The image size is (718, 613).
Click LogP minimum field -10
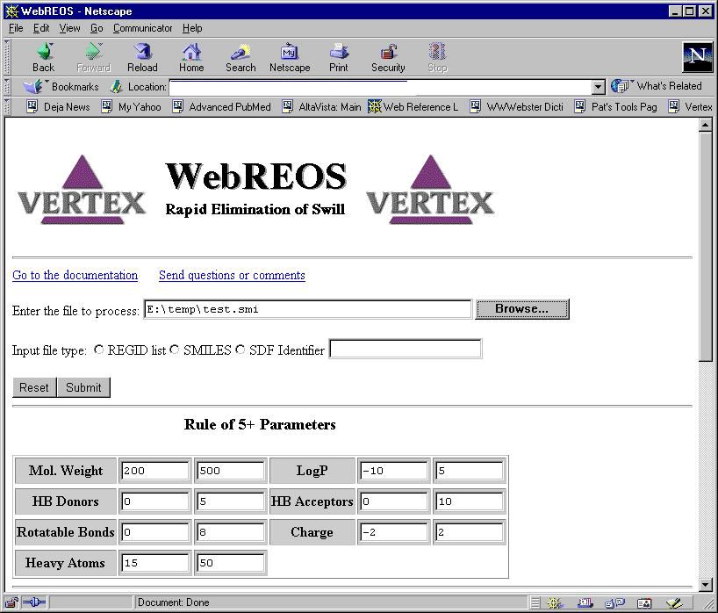394,471
